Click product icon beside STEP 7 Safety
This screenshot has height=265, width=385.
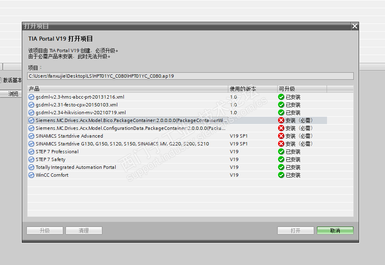click(x=31, y=159)
